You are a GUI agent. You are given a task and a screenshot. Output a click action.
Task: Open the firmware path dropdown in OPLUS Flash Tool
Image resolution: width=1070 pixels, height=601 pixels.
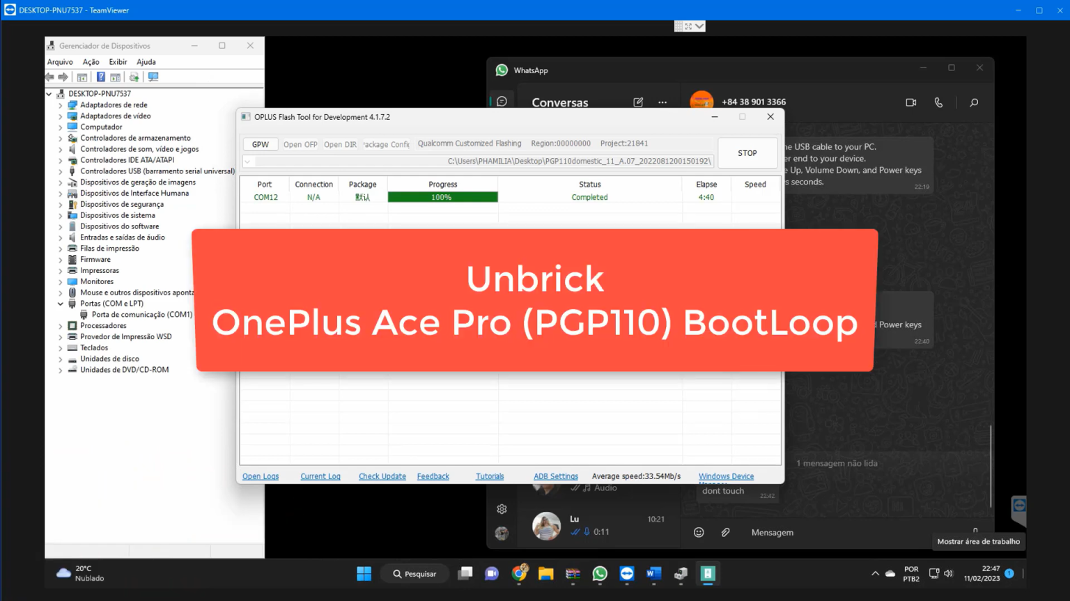(247, 161)
